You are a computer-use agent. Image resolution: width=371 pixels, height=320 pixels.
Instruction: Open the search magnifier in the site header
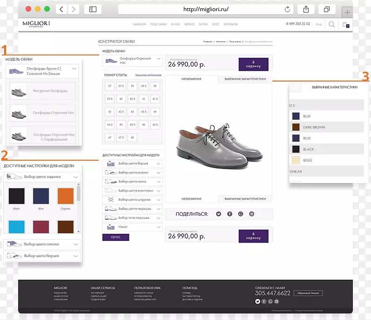coord(332,24)
